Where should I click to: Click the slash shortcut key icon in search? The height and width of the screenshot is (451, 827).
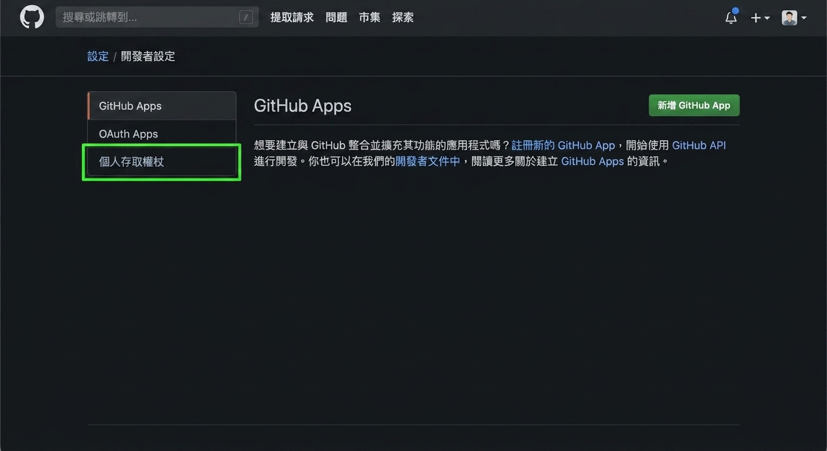(246, 18)
